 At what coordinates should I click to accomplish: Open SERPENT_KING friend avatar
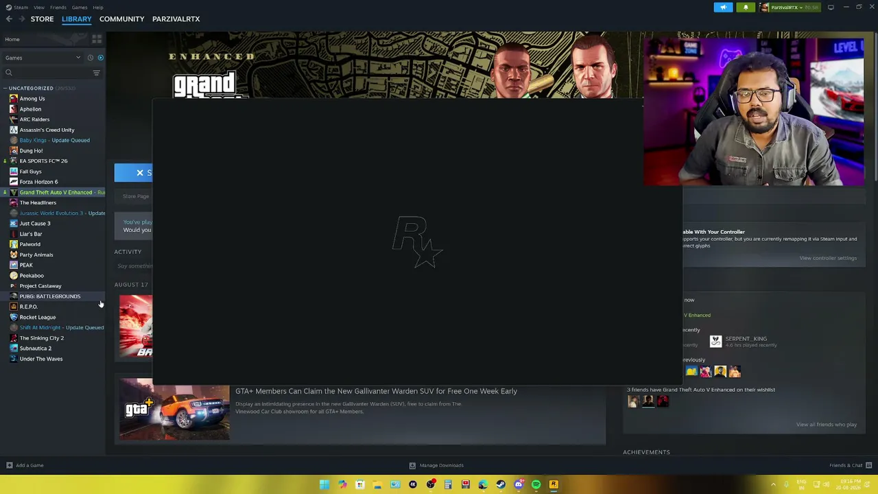pyautogui.click(x=715, y=341)
